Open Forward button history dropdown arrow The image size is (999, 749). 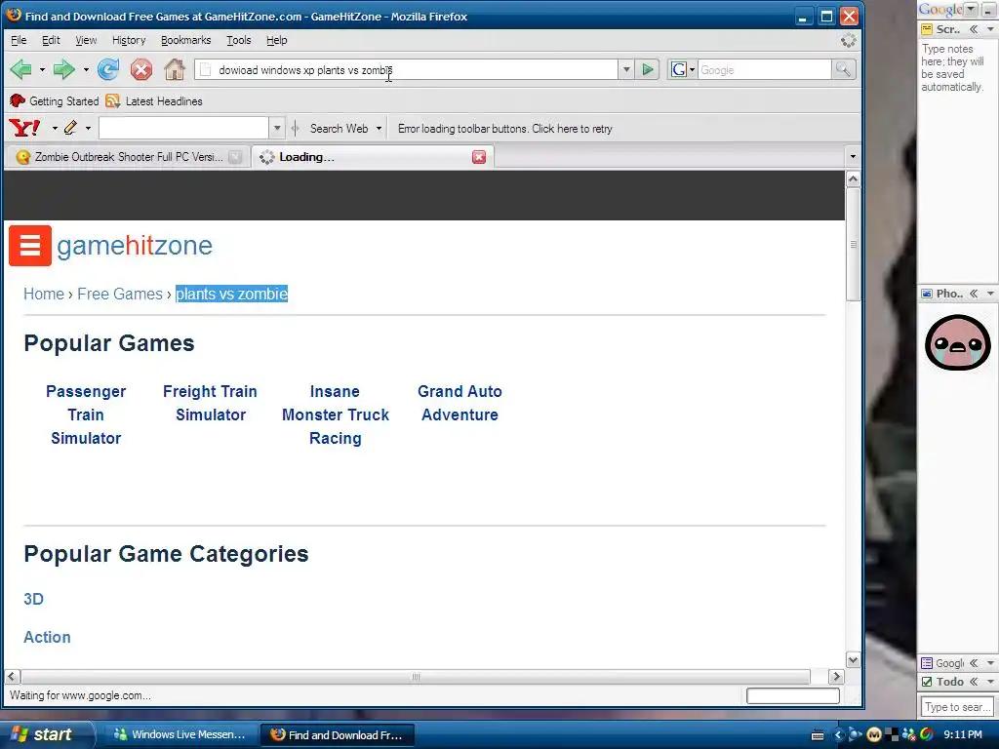point(86,69)
